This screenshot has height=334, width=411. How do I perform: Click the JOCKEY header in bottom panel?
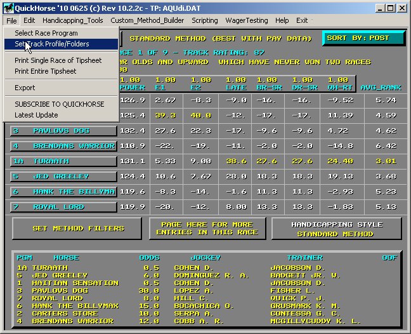(205, 258)
